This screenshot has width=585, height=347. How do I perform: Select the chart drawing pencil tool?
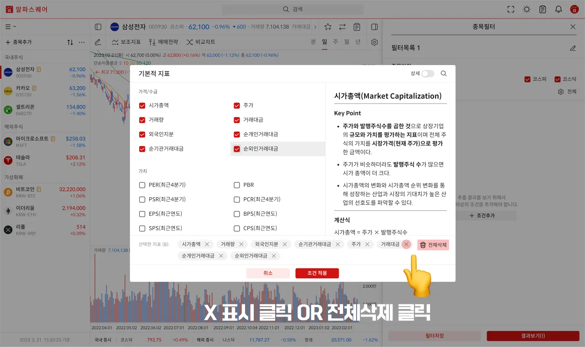[98, 42]
